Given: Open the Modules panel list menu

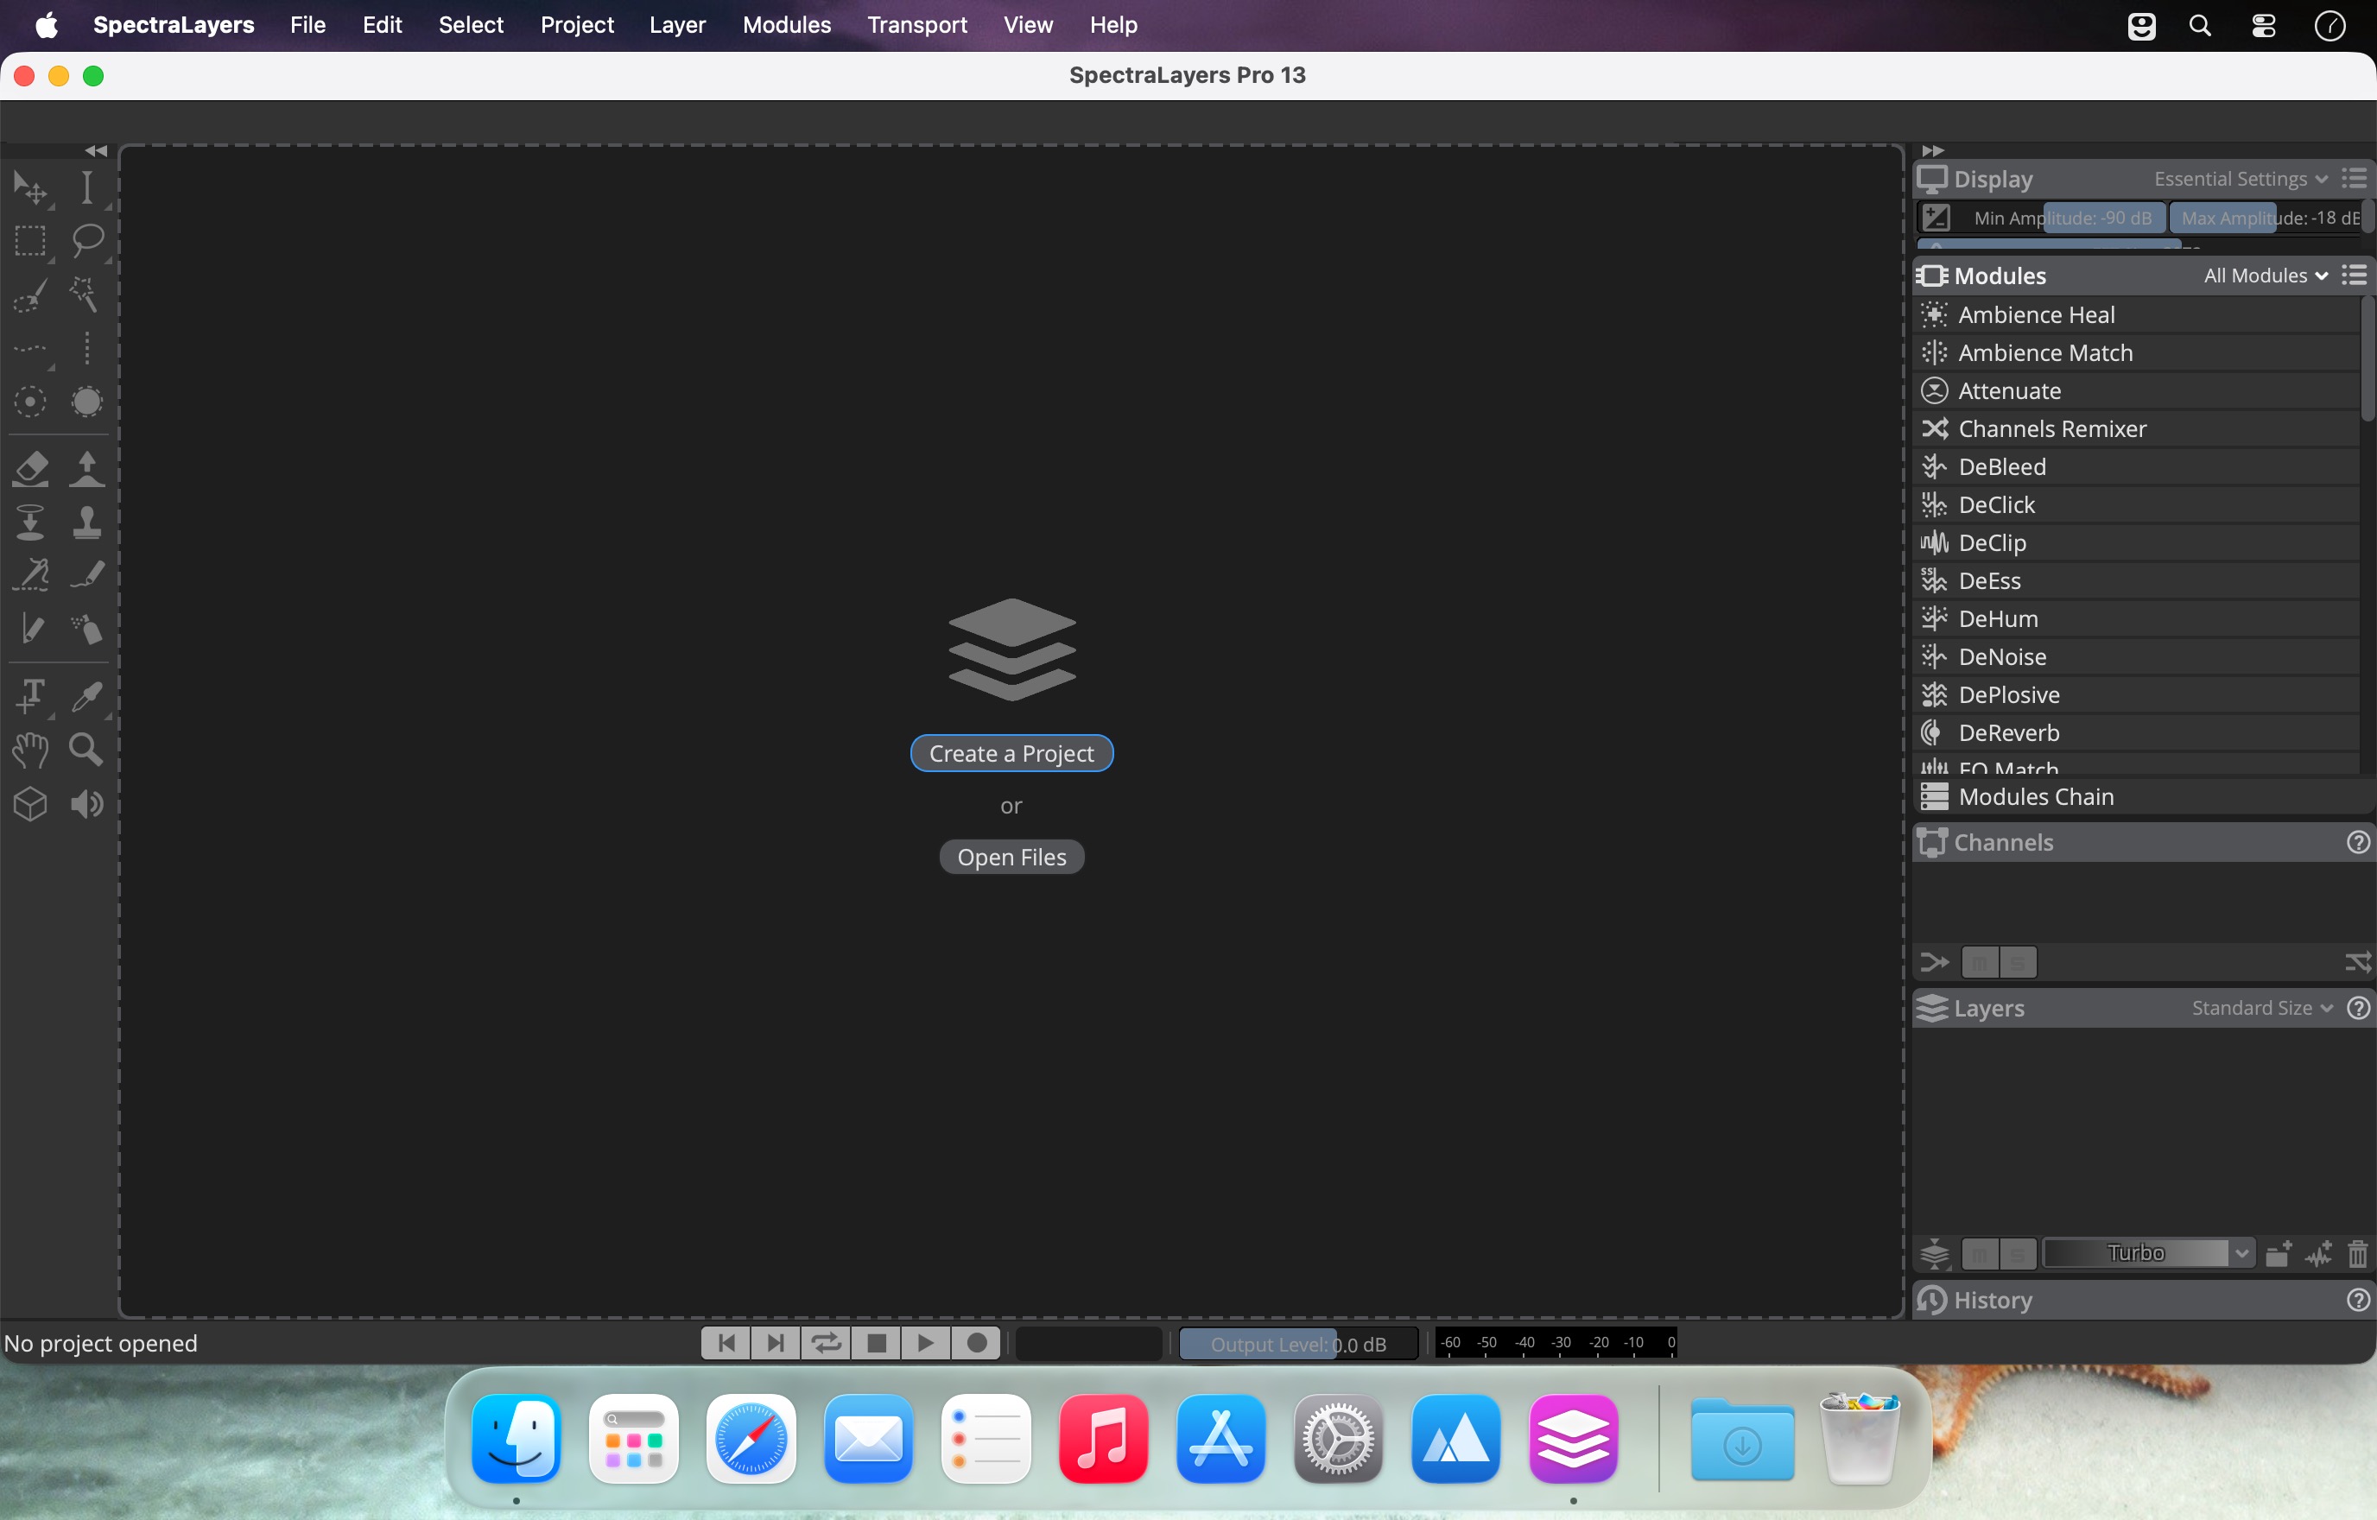Looking at the screenshot, I should (2355, 275).
